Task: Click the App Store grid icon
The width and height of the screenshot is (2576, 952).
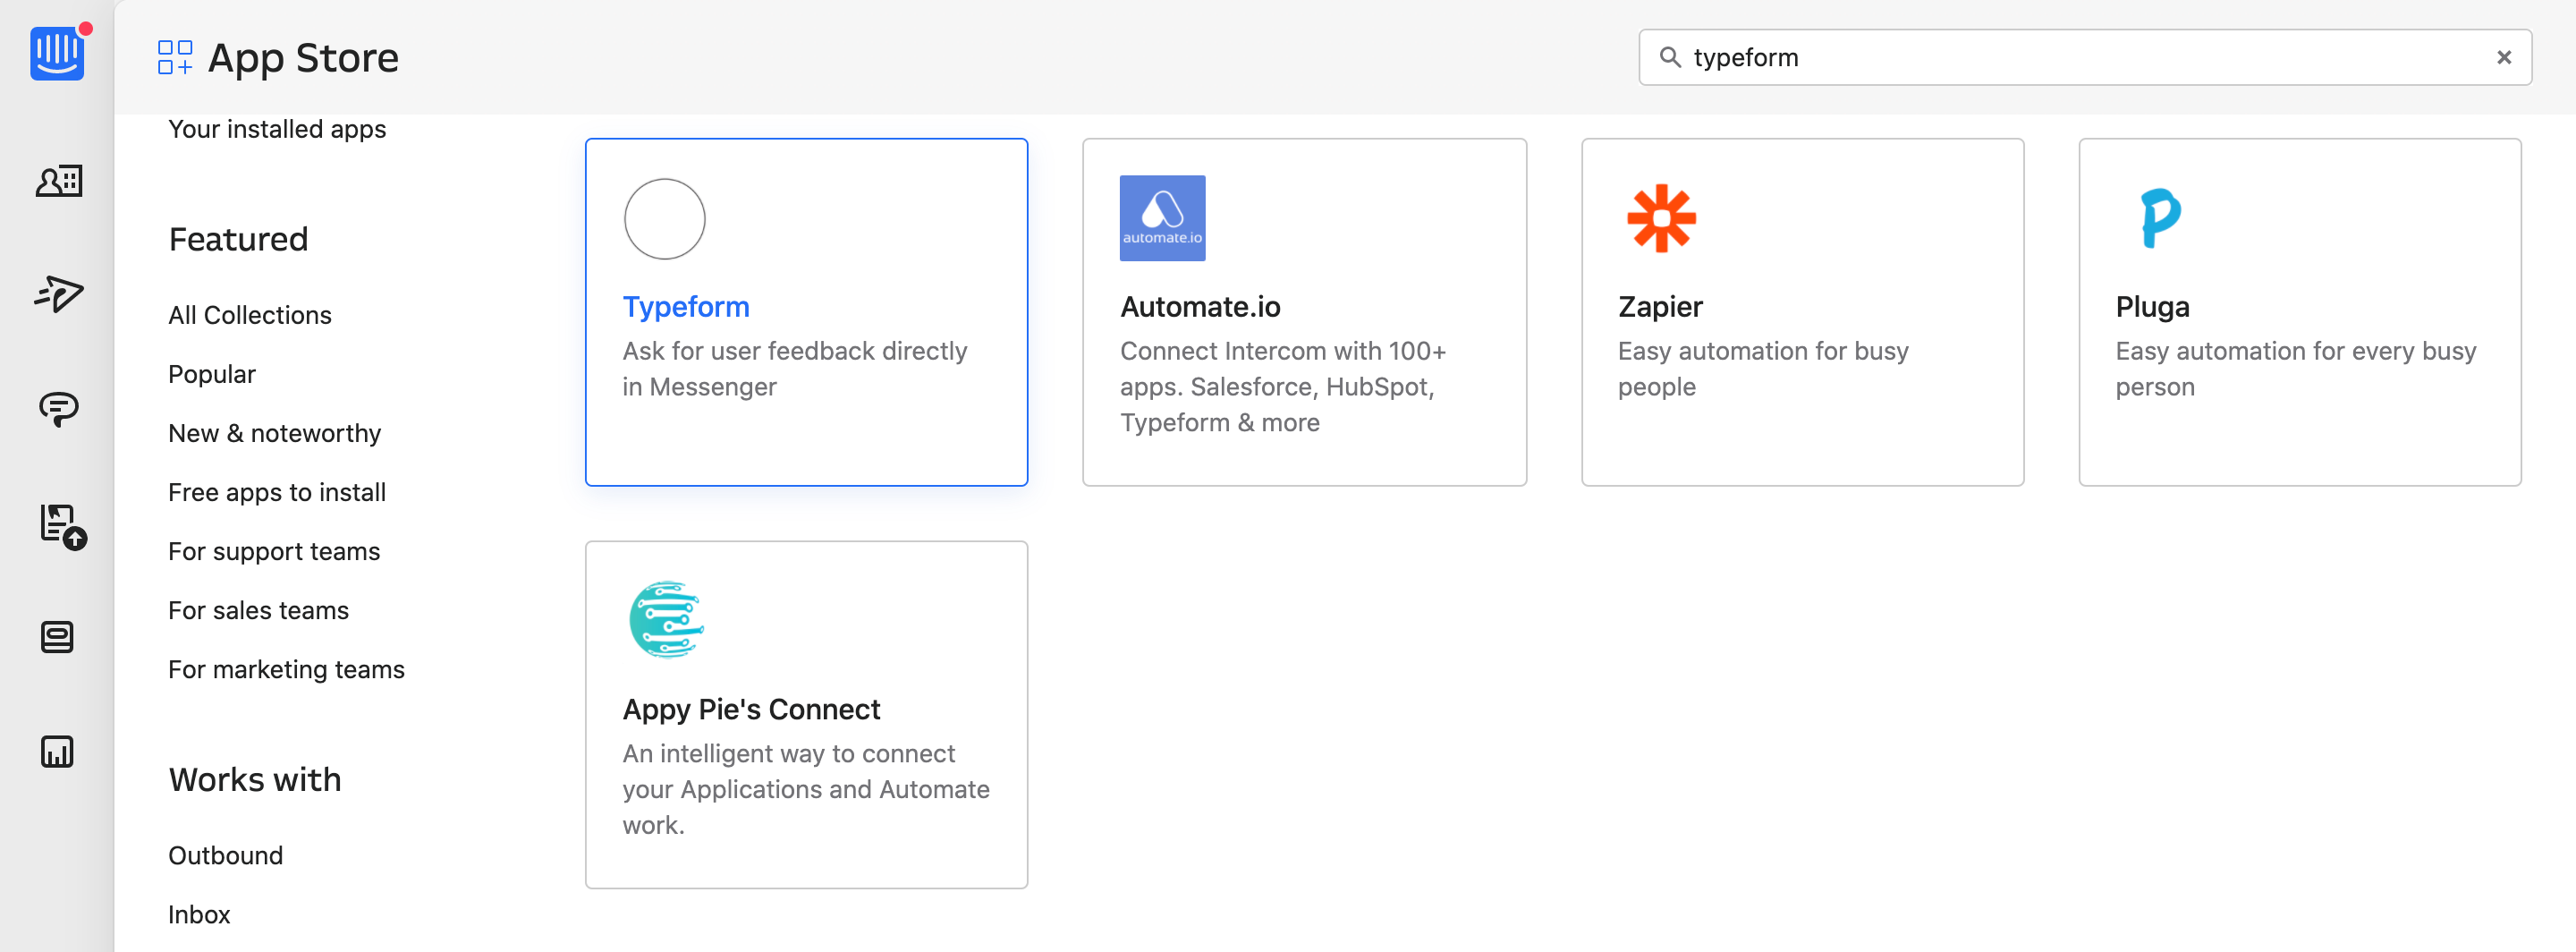Action: pos(175,57)
